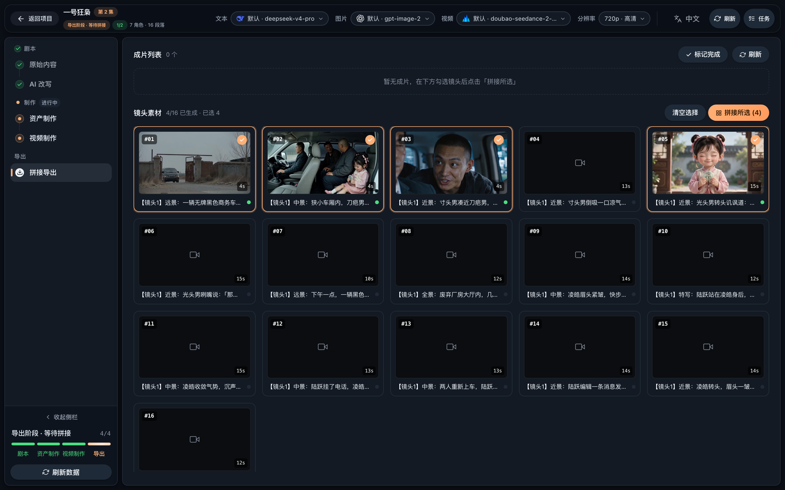Open the text model dropdown deepseek-v4-pro
This screenshot has height=490, width=785.
(x=279, y=19)
